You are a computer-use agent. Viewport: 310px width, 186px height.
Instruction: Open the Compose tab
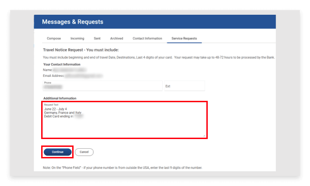[x=54, y=38]
